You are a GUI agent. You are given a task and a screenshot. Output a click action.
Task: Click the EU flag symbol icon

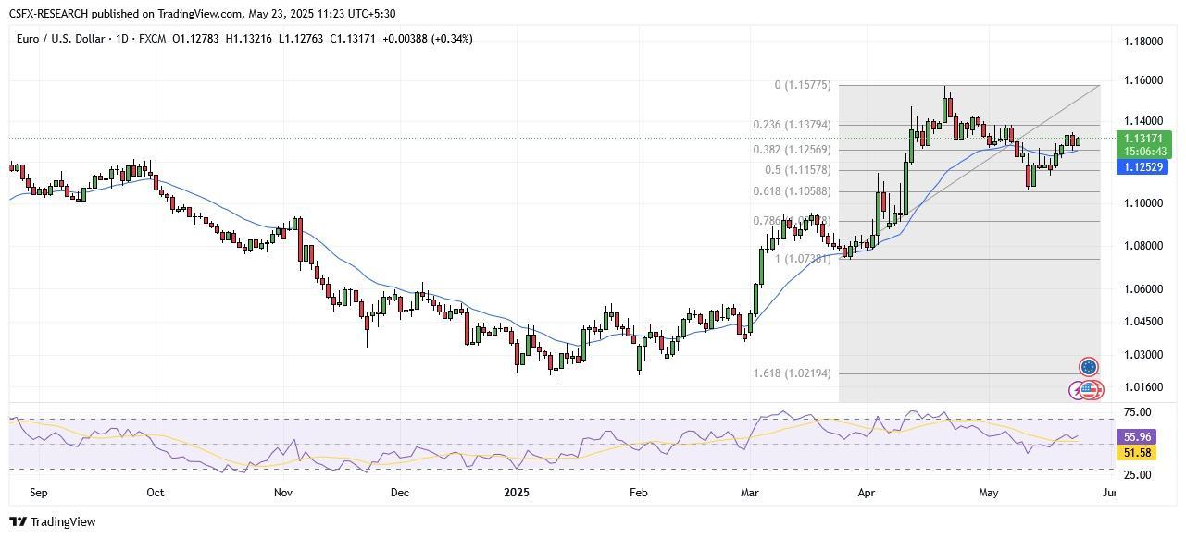1088,367
